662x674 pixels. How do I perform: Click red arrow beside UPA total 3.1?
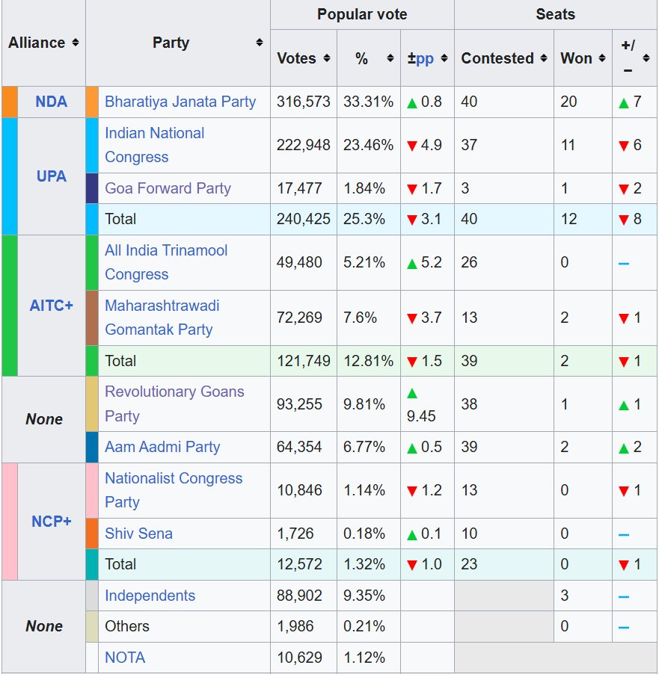coord(412,220)
